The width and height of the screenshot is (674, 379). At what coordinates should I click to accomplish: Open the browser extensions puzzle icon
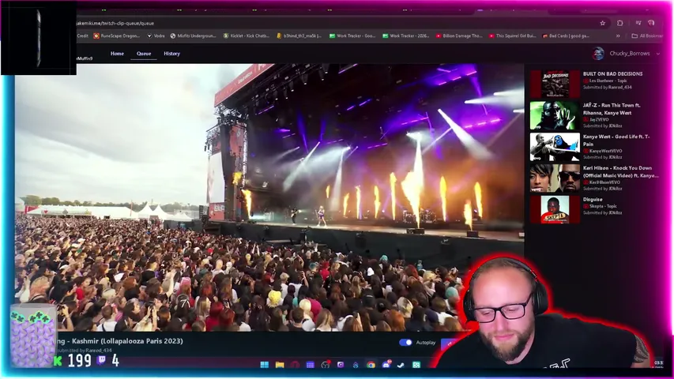pos(619,23)
